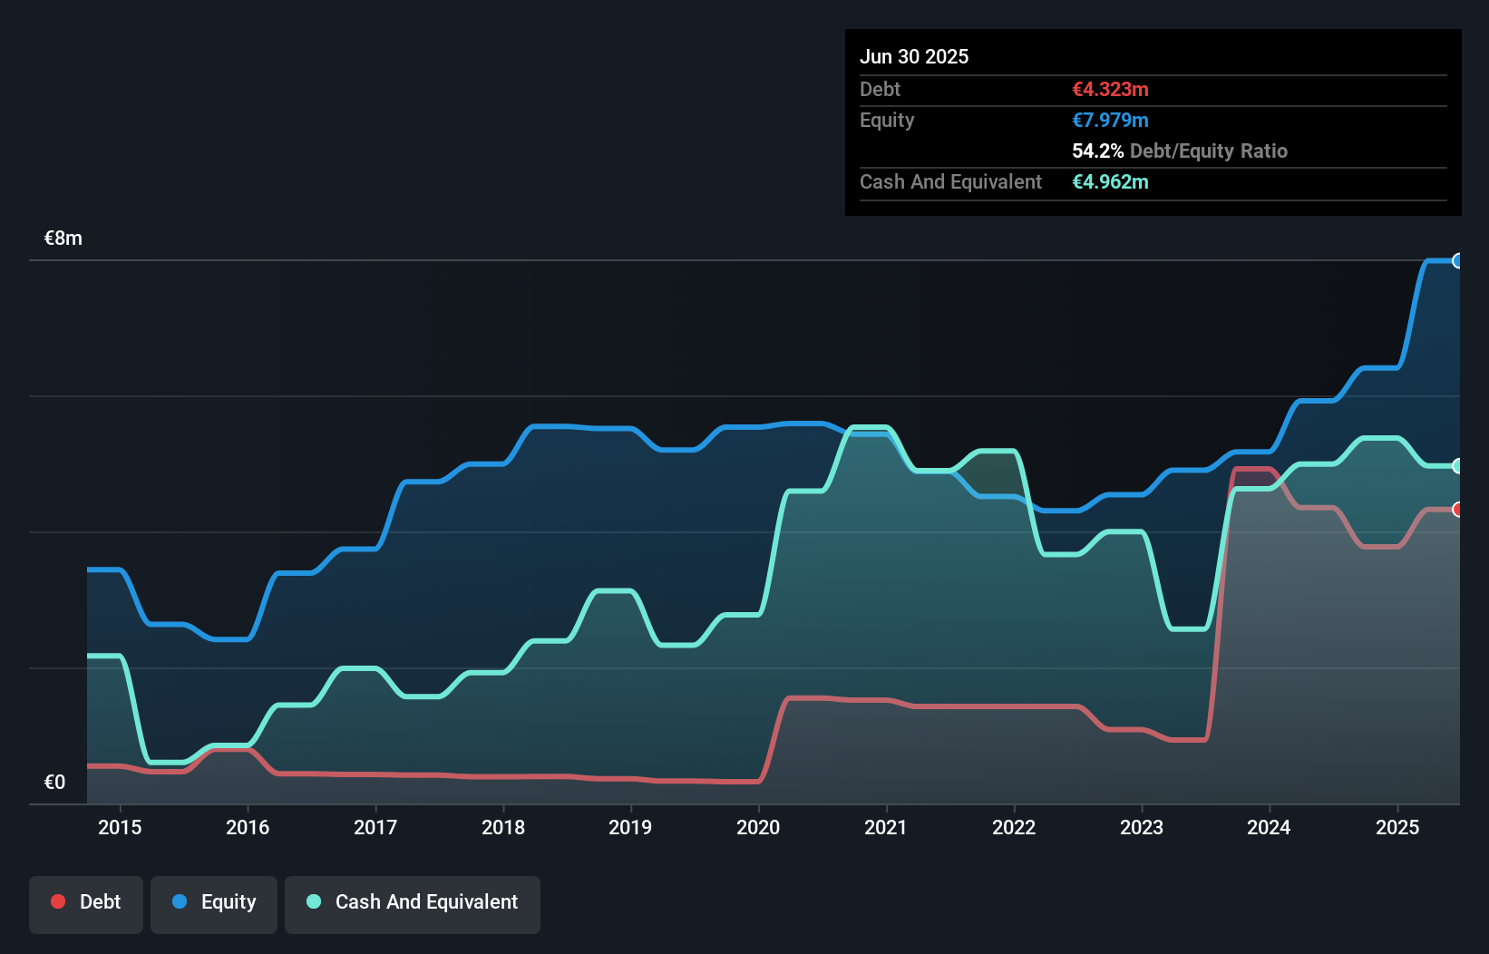Click the 2018 x-axis year label

(503, 827)
